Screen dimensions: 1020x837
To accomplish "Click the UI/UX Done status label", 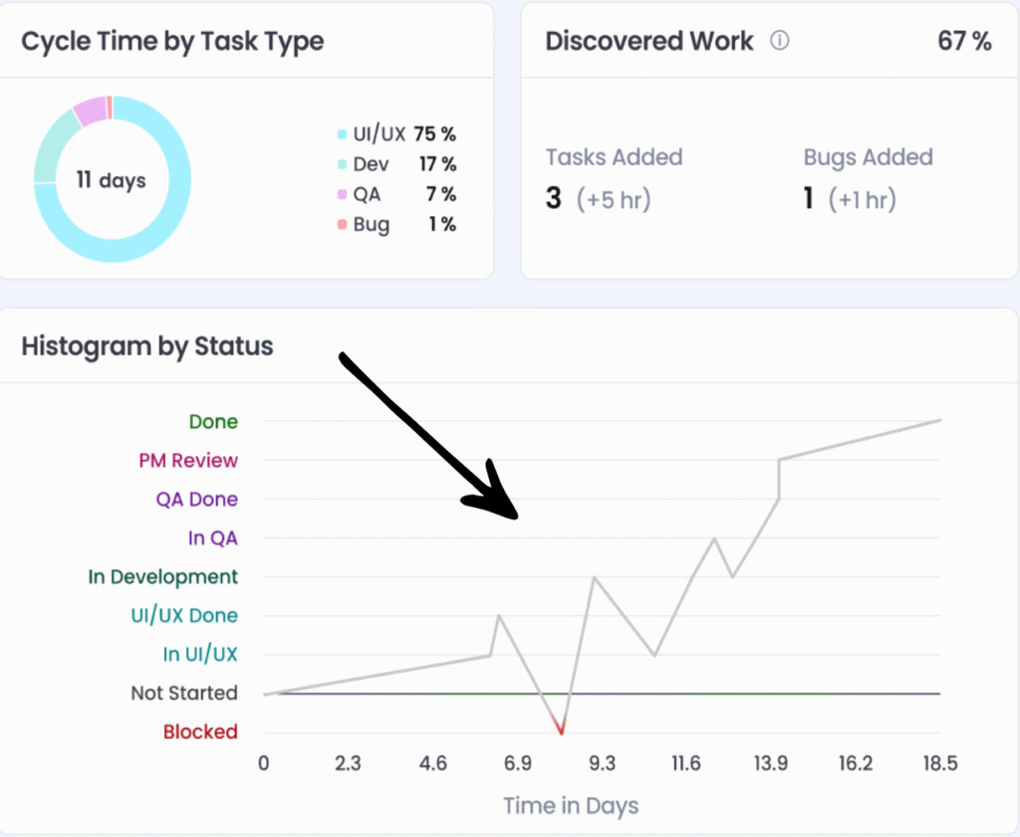I will [184, 615].
